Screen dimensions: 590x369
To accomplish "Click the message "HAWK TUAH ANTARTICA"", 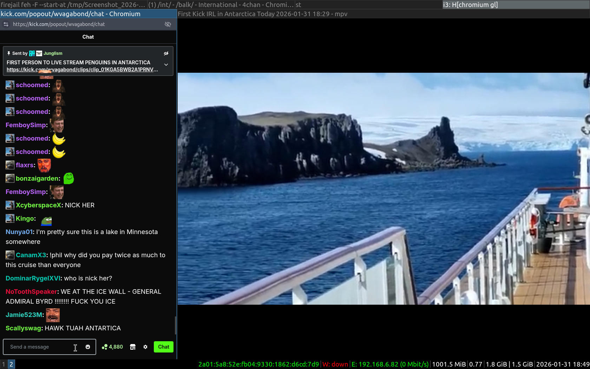I will pos(83,328).
